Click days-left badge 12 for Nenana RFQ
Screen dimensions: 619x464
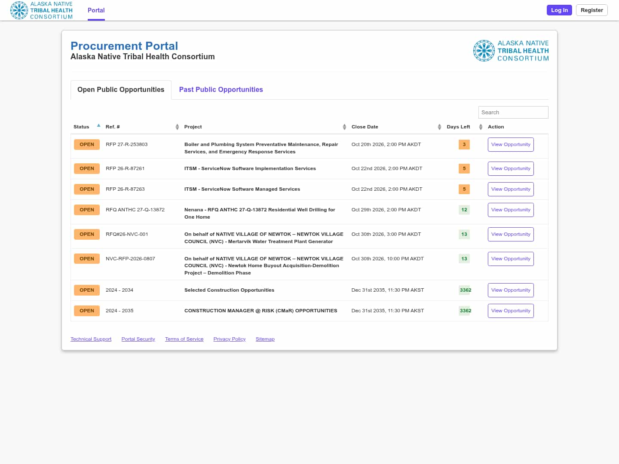click(x=464, y=210)
